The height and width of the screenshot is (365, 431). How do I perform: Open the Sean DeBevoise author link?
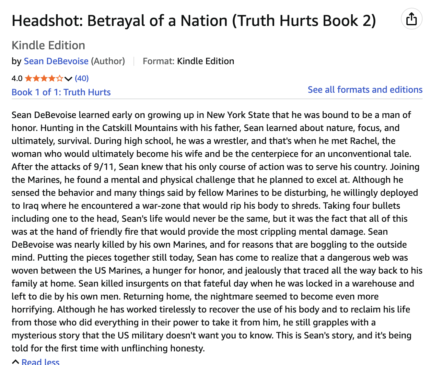coord(56,61)
